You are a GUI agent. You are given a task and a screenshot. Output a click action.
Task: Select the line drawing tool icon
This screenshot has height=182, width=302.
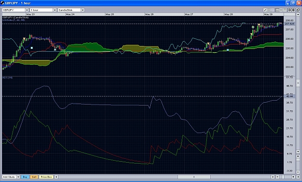point(265,10)
